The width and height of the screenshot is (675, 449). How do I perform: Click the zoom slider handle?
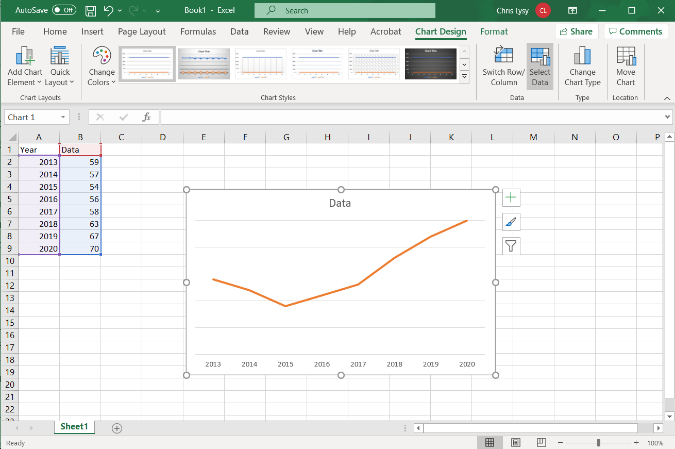click(x=598, y=443)
